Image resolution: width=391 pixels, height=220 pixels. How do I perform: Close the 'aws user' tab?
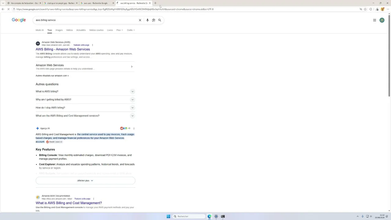click(113, 3)
